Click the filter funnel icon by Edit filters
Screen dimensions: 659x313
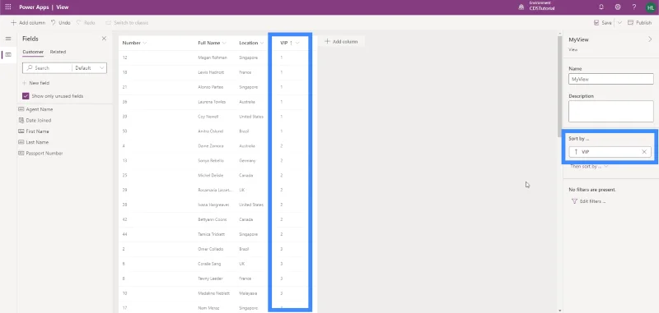point(574,201)
